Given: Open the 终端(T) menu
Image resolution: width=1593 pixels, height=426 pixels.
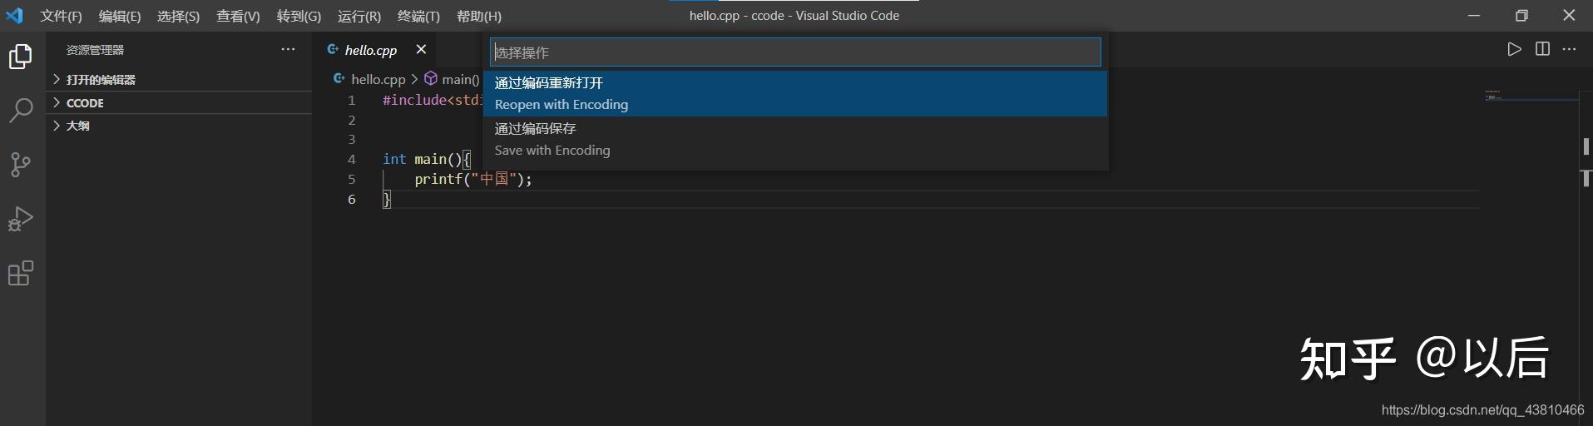Looking at the screenshot, I should (x=418, y=17).
